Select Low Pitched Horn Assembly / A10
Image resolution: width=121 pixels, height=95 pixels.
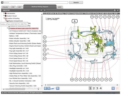pos(20,78)
